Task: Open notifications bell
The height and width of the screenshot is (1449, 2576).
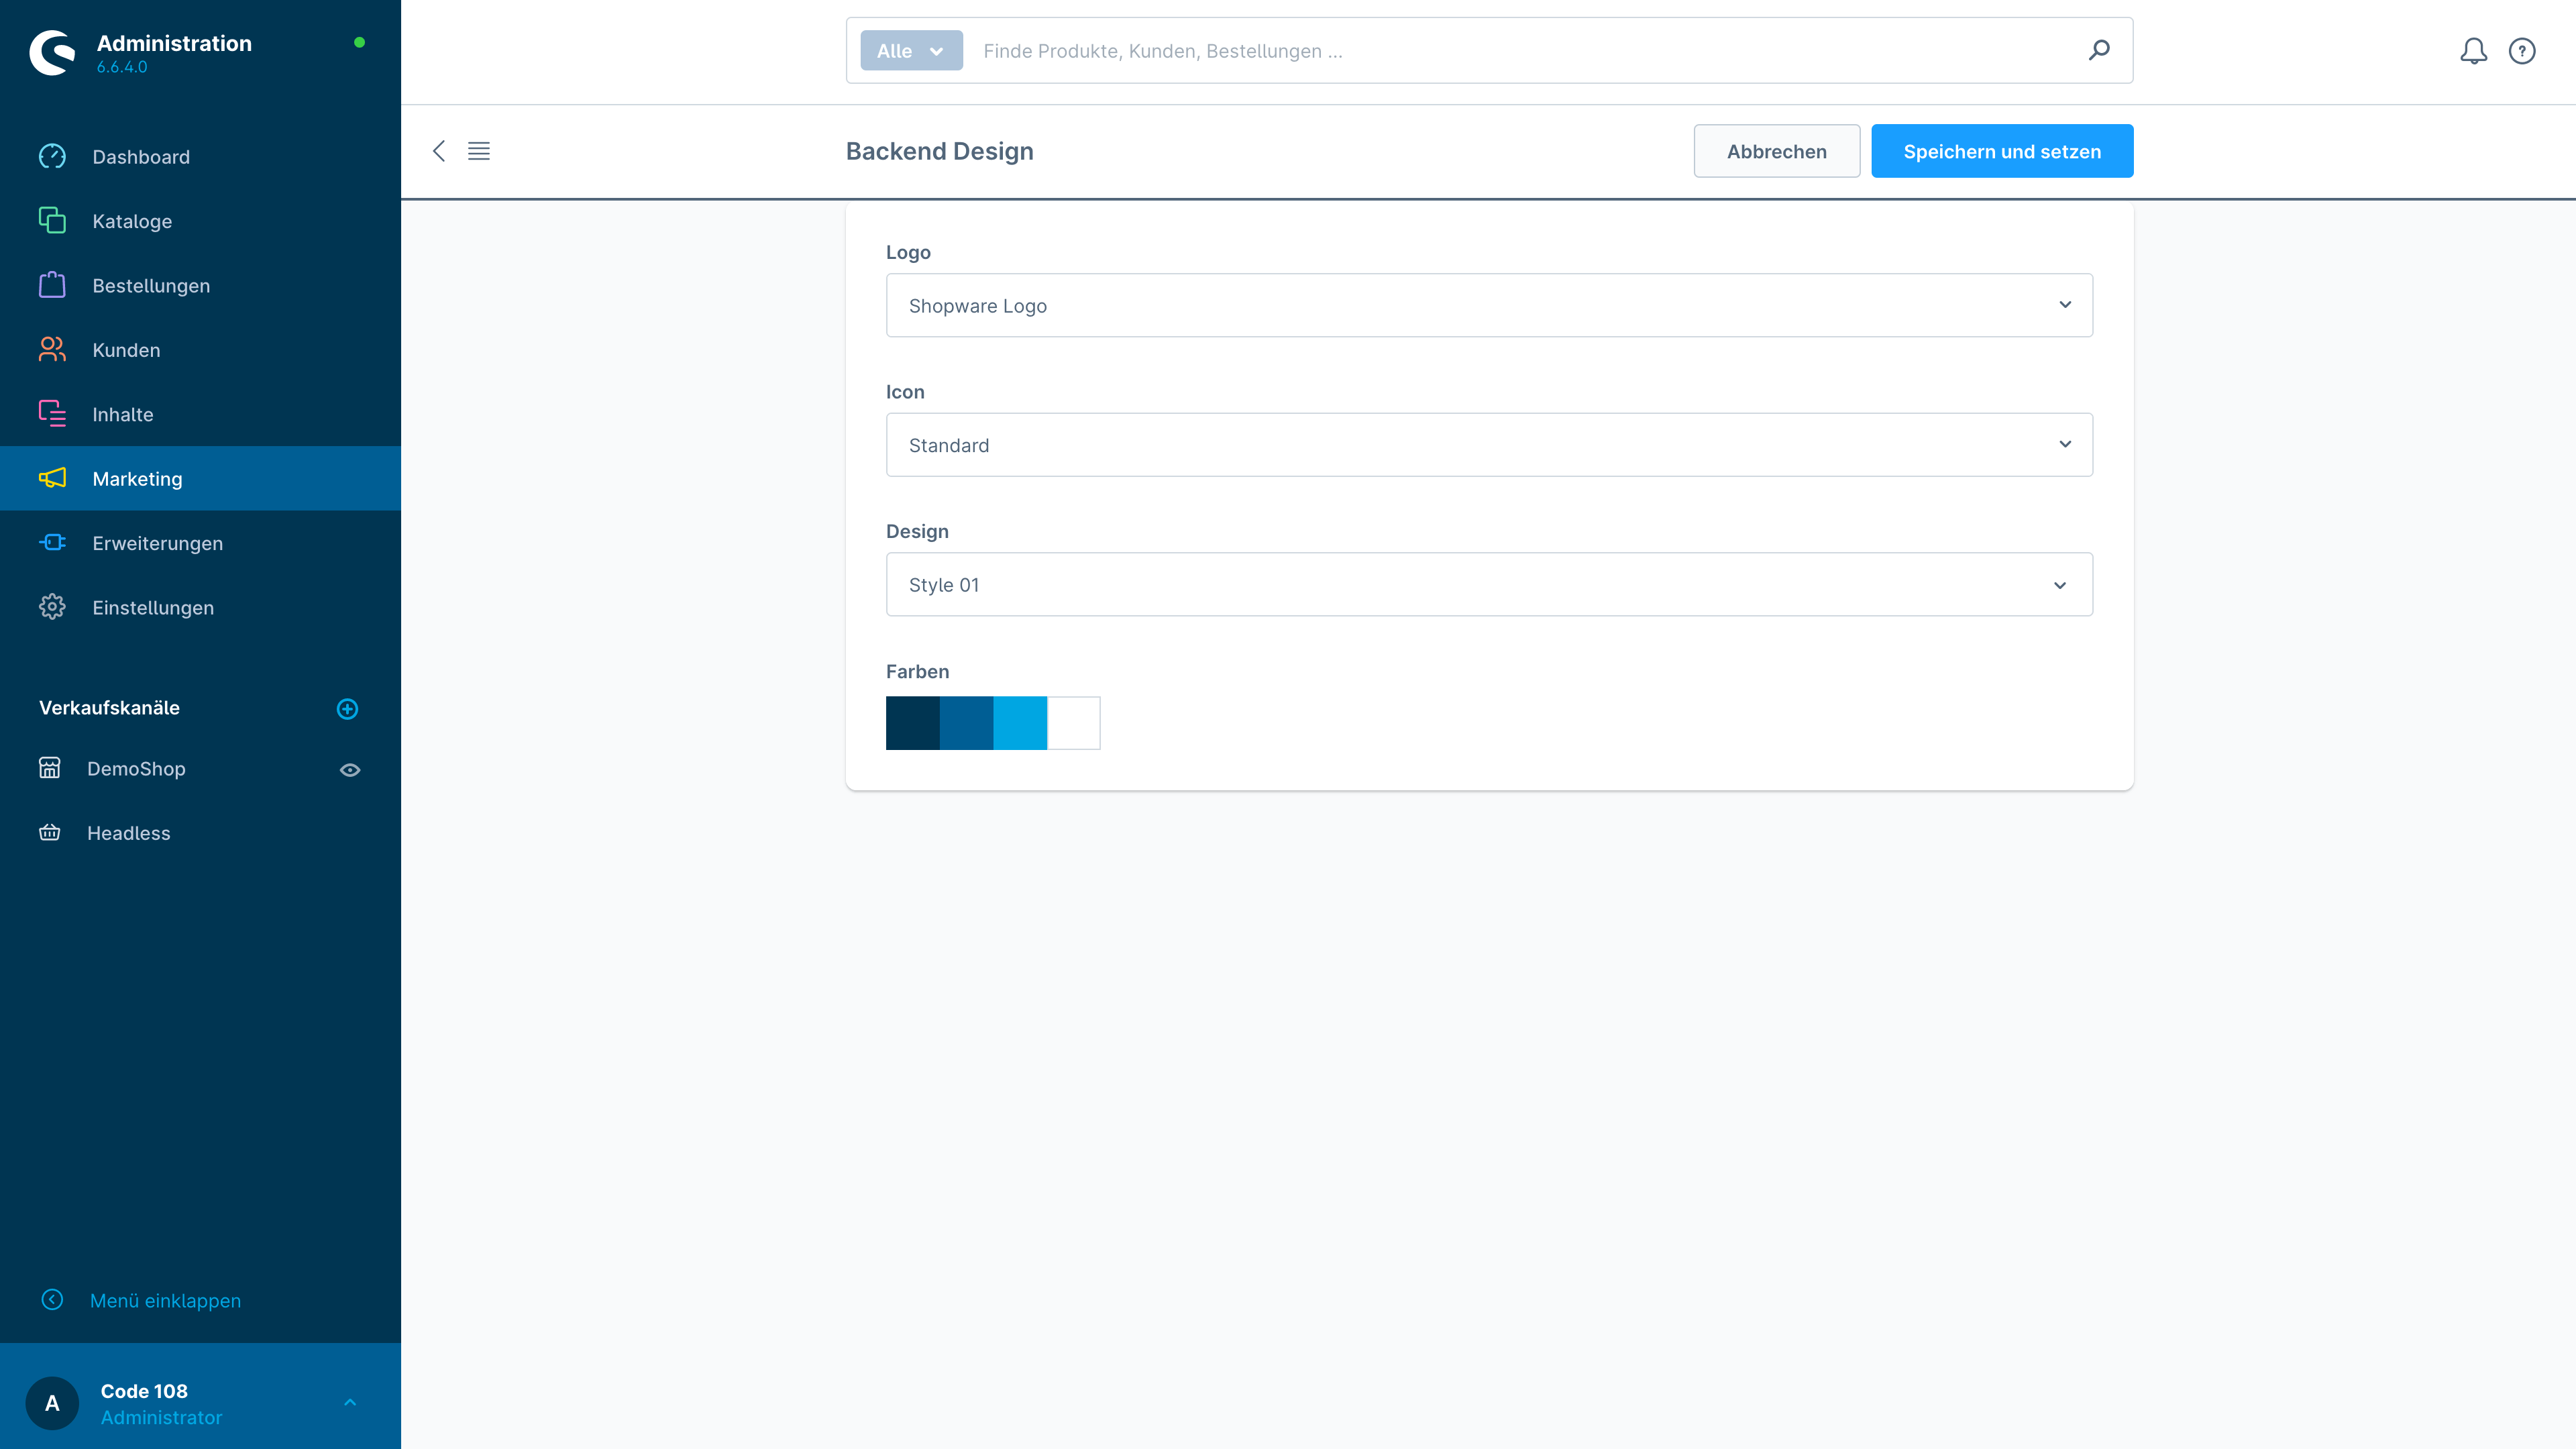Action: tap(2473, 51)
